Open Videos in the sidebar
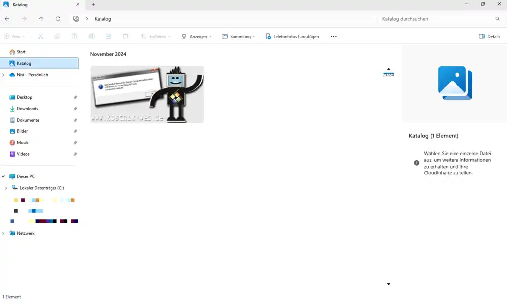The width and height of the screenshot is (507, 301). pos(23,154)
